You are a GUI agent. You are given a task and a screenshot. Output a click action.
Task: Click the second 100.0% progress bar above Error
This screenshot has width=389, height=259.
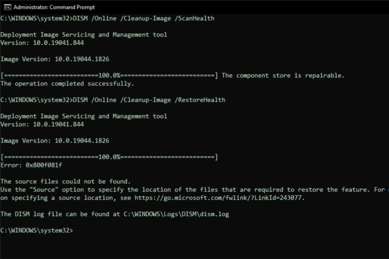109,157
